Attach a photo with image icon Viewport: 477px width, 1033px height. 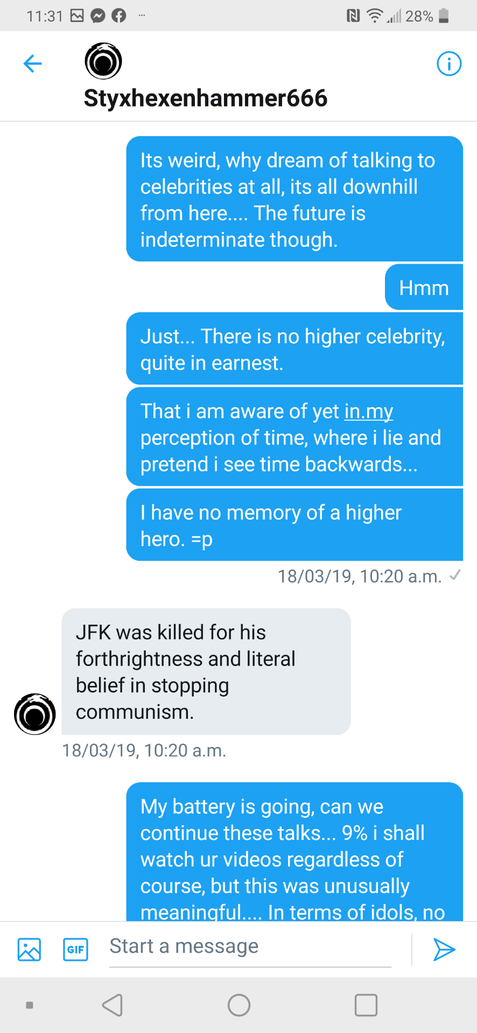[29, 949]
